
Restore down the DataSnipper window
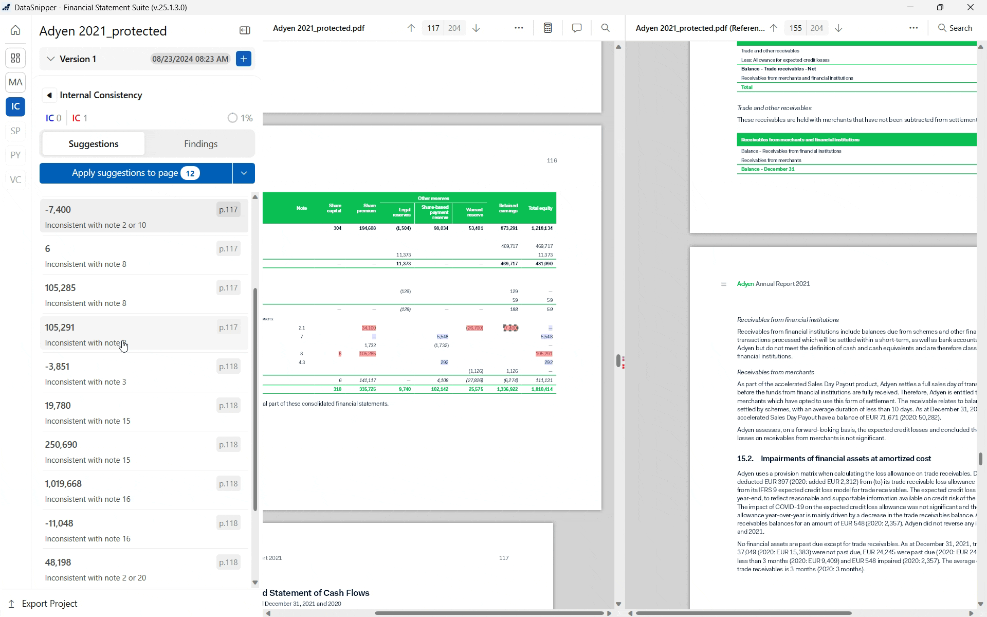coord(940,7)
